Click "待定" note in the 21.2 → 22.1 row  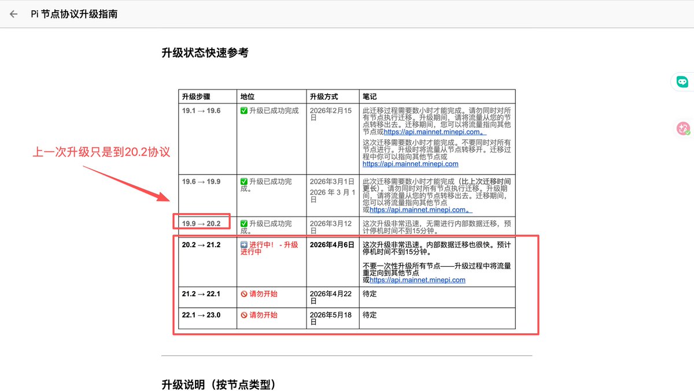click(x=370, y=293)
